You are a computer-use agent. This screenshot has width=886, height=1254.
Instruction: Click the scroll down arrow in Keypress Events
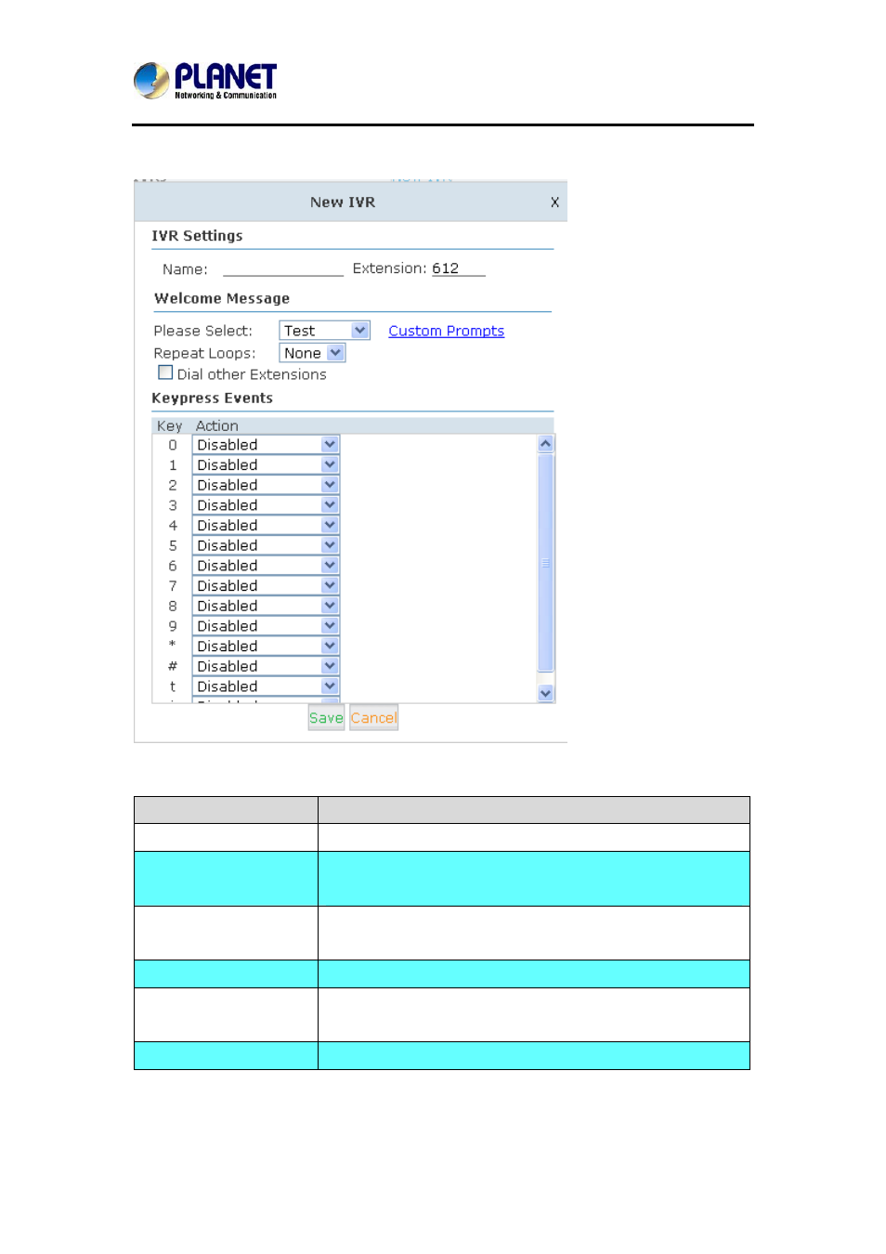coord(546,693)
